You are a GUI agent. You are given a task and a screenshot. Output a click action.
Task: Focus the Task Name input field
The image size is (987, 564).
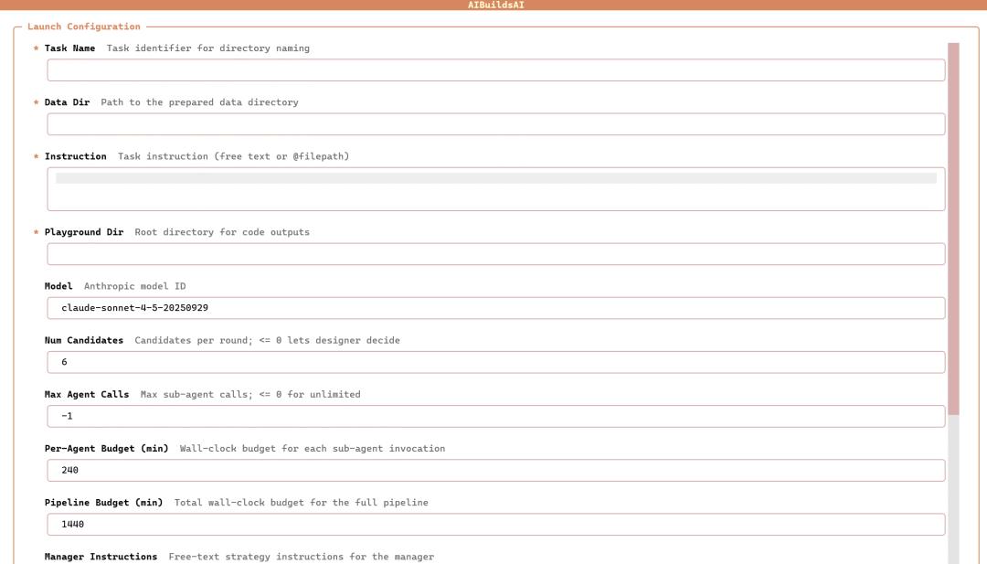(495, 70)
